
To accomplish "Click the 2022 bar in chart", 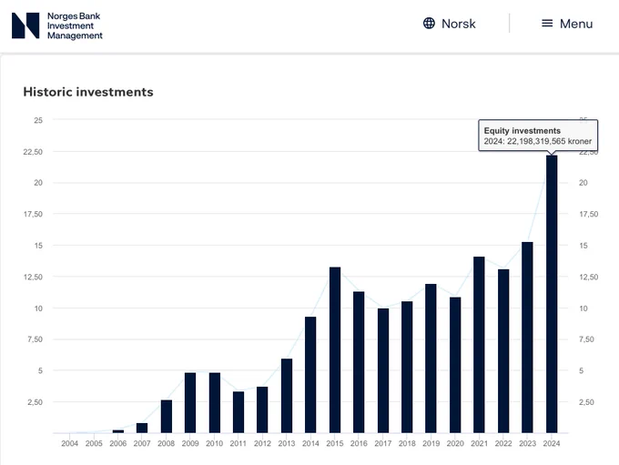I will click(x=503, y=351).
